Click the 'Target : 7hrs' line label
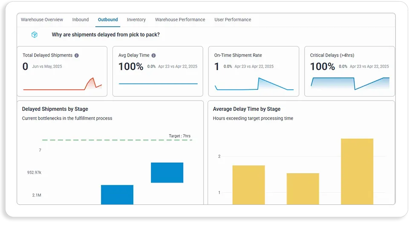 click(x=180, y=136)
